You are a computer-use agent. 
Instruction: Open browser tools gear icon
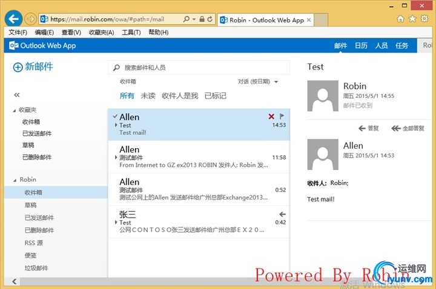click(424, 19)
